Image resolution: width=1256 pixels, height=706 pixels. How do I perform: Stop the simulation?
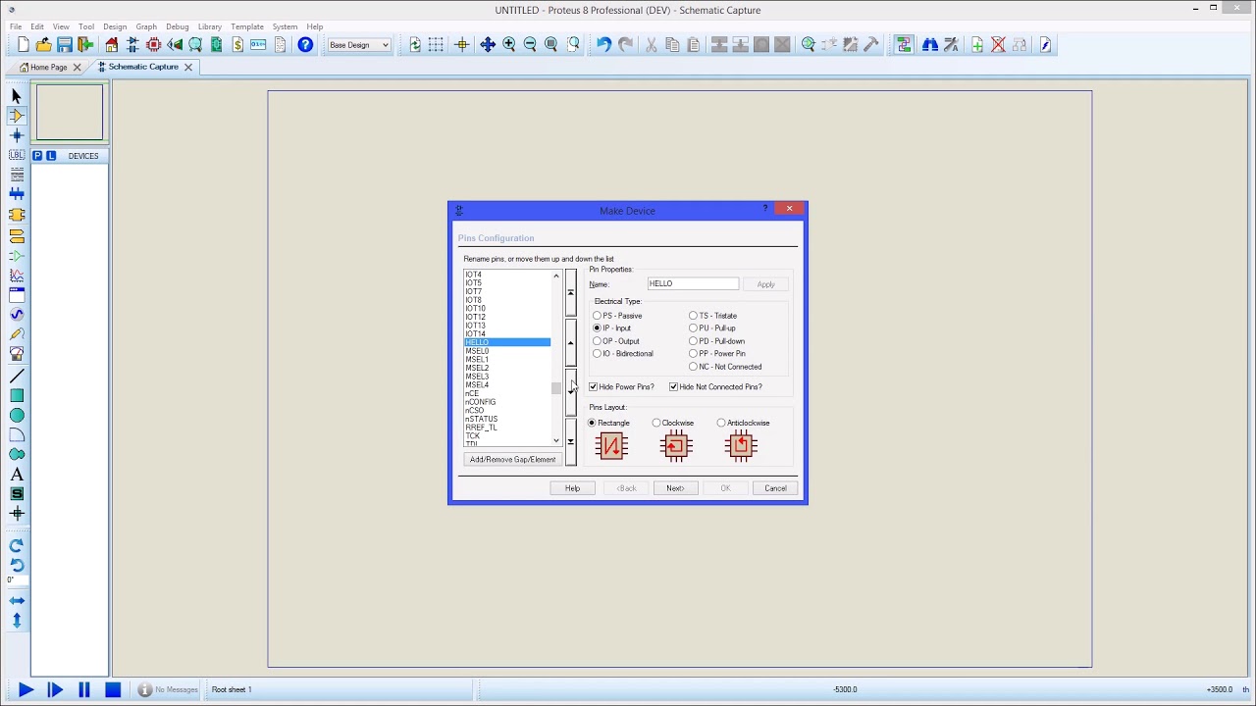click(x=113, y=690)
